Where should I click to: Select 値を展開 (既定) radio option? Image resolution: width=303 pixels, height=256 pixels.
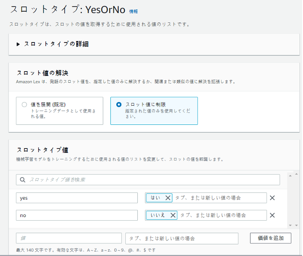click(24, 104)
